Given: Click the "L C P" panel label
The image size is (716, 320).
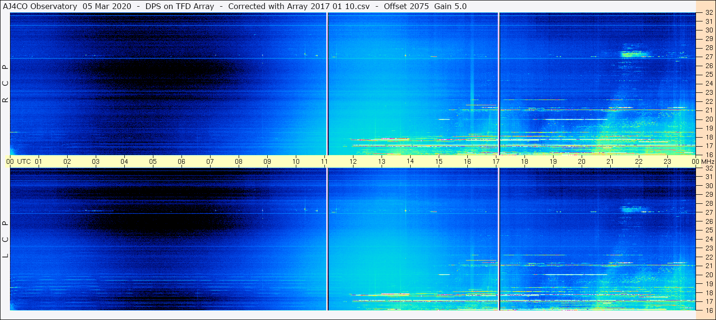Looking at the screenshot, I should click(x=6, y=240).
